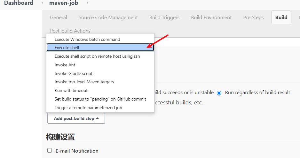The height and width of the screenshot is (158, 300).
Task: Open the Dashboard breadcrumb link
Action: pyautogui.click(x=19, y=3)
